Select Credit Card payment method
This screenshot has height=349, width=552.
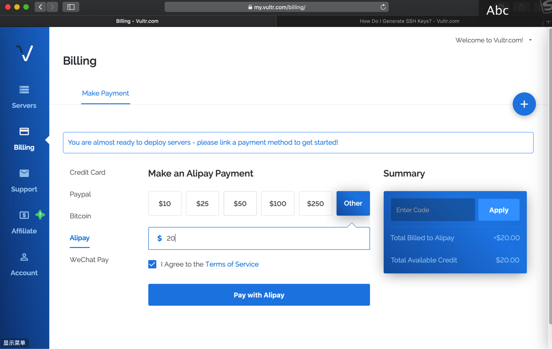pyautogui.click(x=87, y=172)
